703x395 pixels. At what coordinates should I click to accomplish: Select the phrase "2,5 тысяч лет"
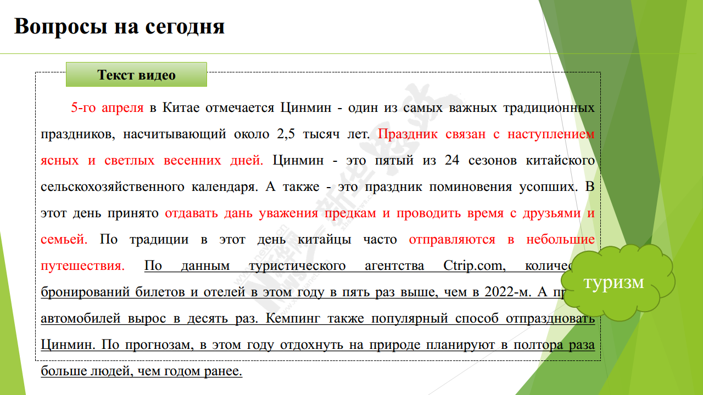click(x=324, y=134)
